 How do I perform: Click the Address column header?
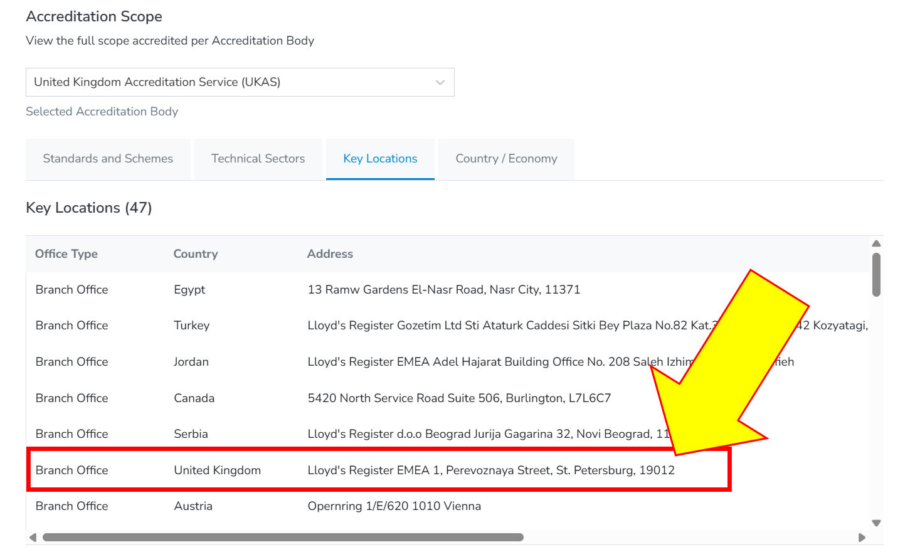click(330, 254)
